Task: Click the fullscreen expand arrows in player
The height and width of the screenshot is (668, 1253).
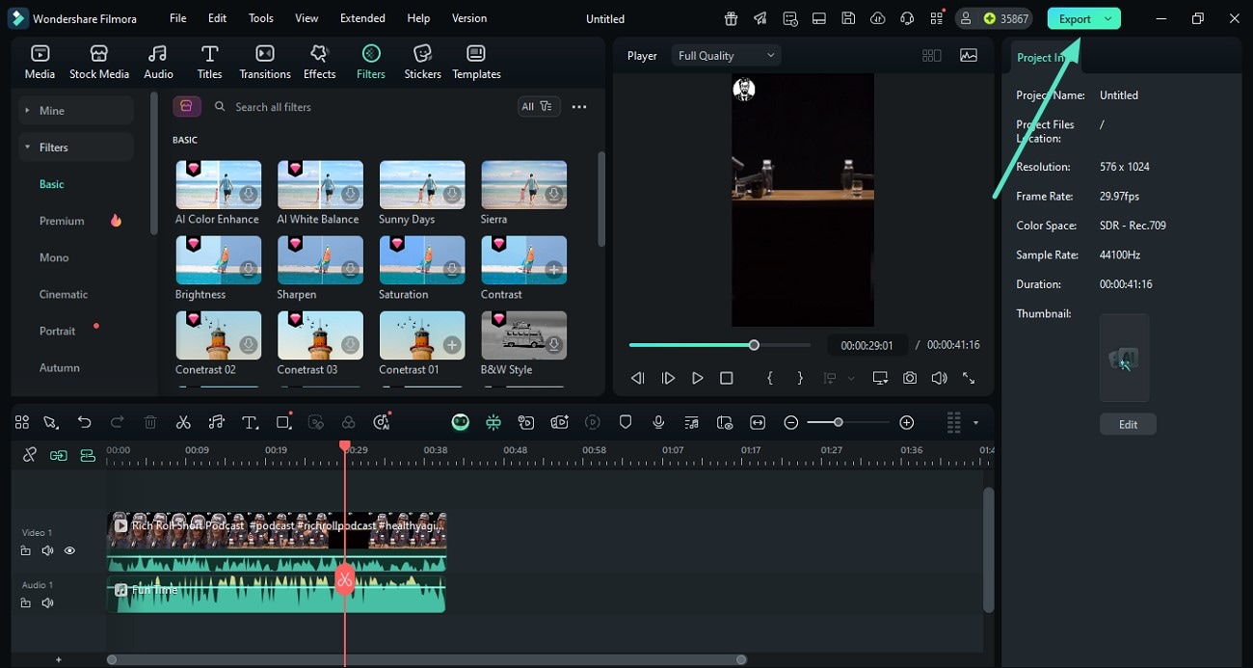Action: click(969, 379)
